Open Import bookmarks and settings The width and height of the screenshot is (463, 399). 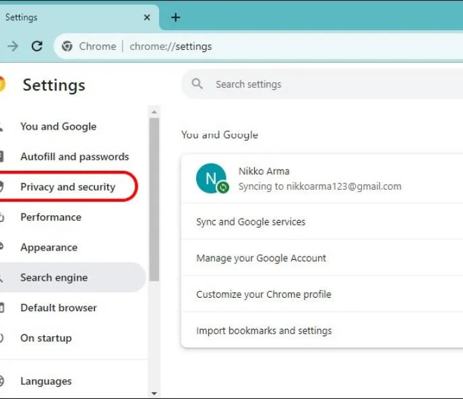(x=322, y=330)
